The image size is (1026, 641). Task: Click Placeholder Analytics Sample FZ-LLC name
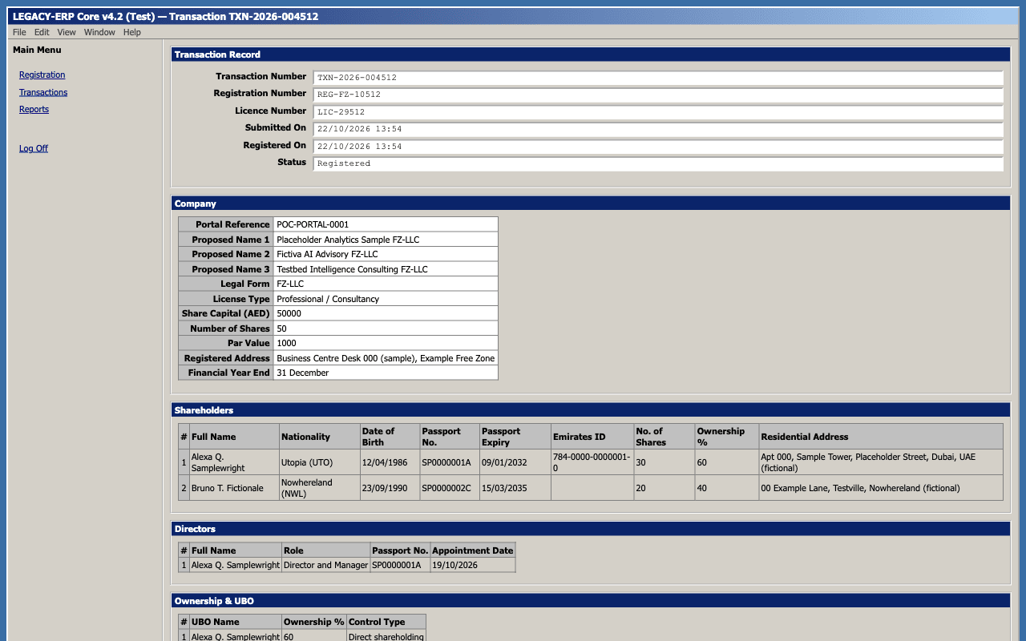386,240
